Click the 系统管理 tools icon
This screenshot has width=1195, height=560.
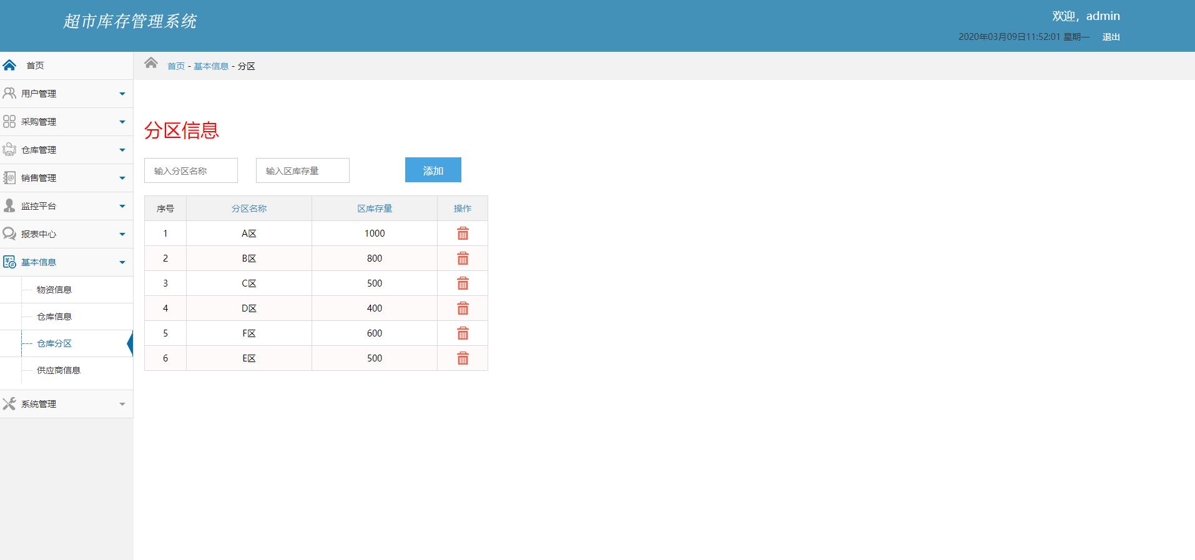pyautogui.click(x=9, y=404)
